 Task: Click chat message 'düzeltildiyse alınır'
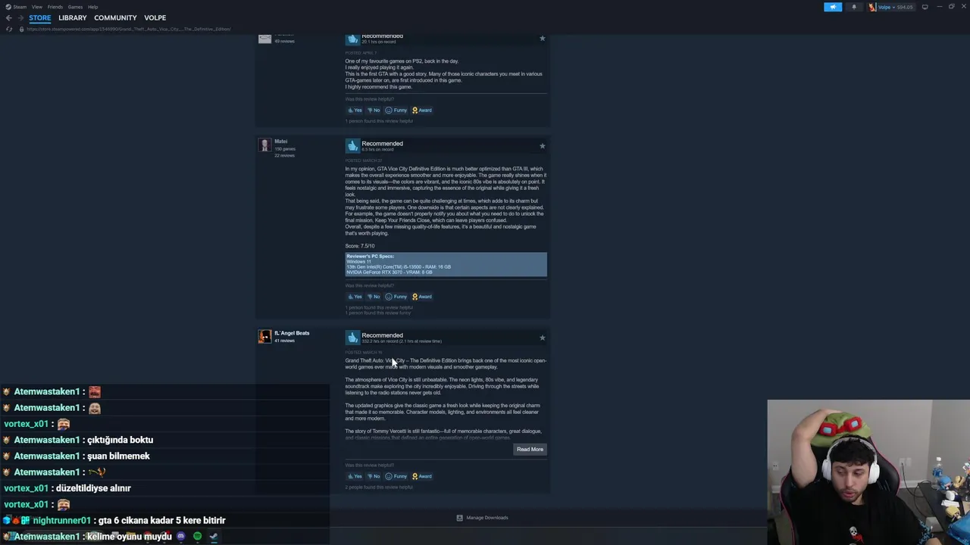[x=93, y=488]
